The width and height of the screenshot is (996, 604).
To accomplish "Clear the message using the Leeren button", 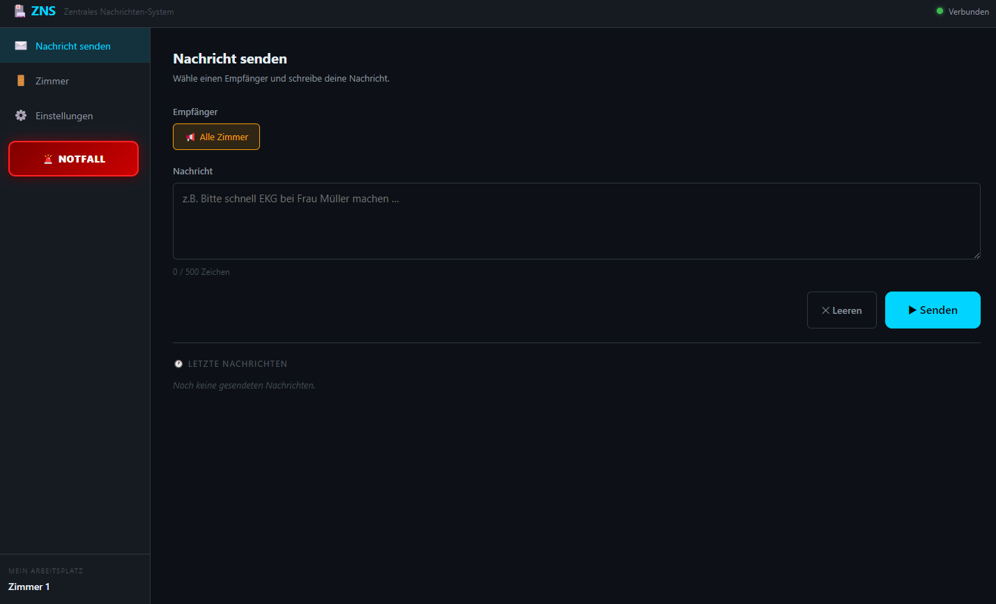I will (x=841, y=310).
